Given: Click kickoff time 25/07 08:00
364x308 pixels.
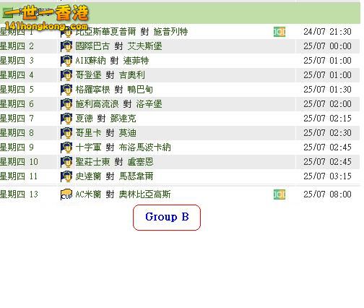Looking at the screenshot, I should [x=327, y=194].
